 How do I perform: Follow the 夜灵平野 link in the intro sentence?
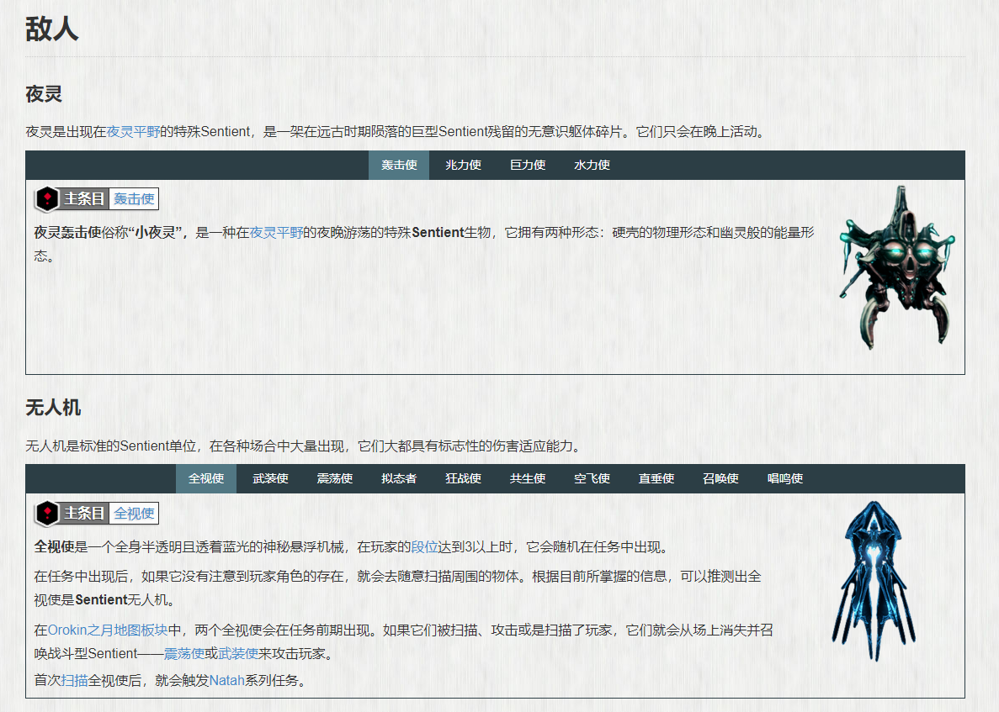tap(133, 132)
